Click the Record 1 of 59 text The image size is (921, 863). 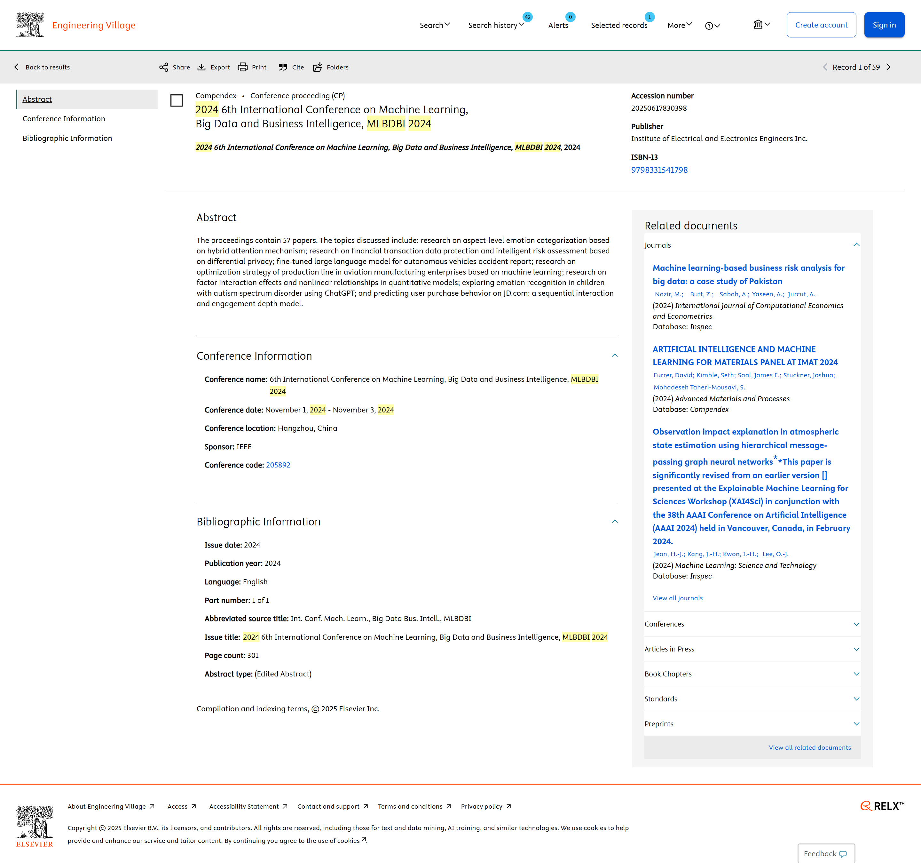[856, 67]
